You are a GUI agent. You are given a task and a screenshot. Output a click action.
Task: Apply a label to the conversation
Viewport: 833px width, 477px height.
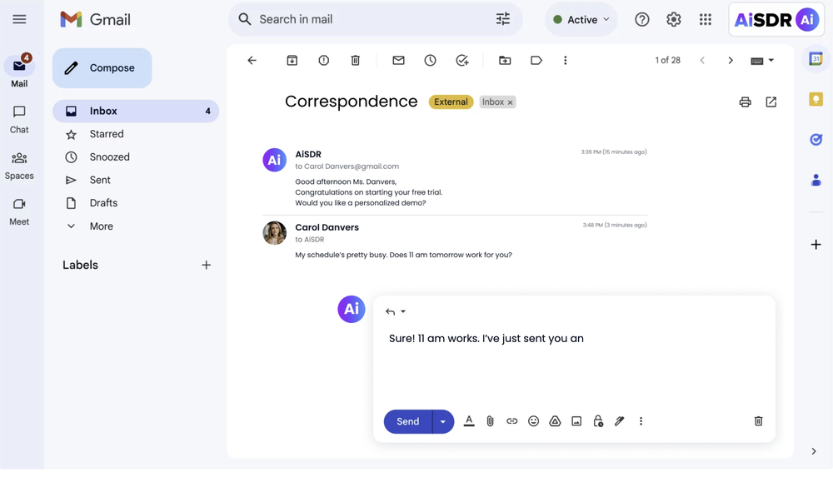536,61
